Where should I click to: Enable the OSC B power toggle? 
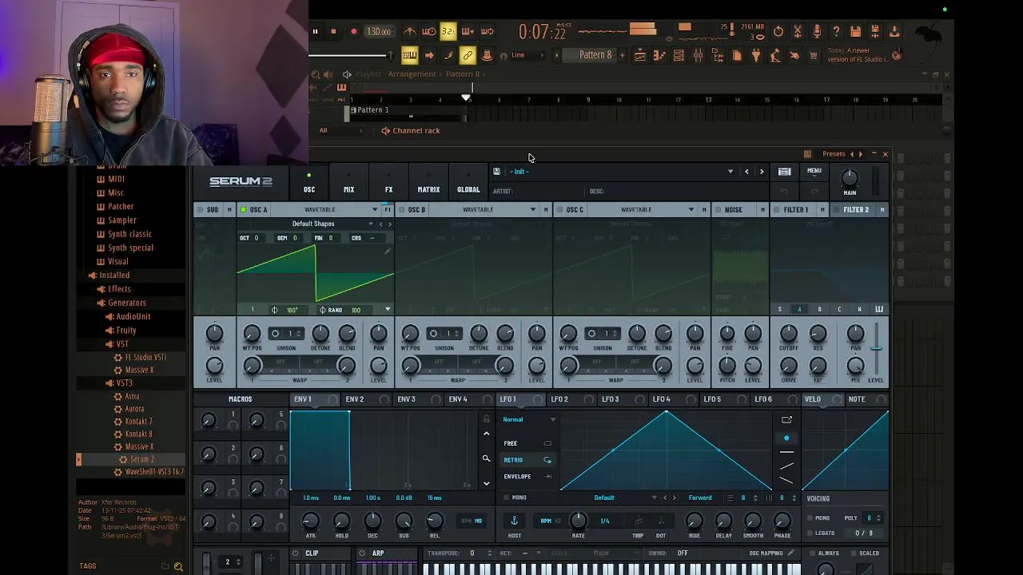(402, 210)
